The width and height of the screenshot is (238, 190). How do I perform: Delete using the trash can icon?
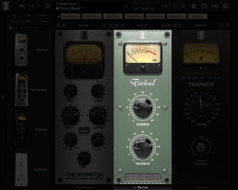(x=194, y=6)
